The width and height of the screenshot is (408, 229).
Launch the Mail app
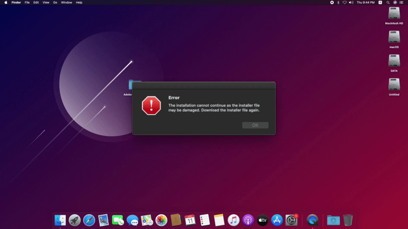point(103,219)
